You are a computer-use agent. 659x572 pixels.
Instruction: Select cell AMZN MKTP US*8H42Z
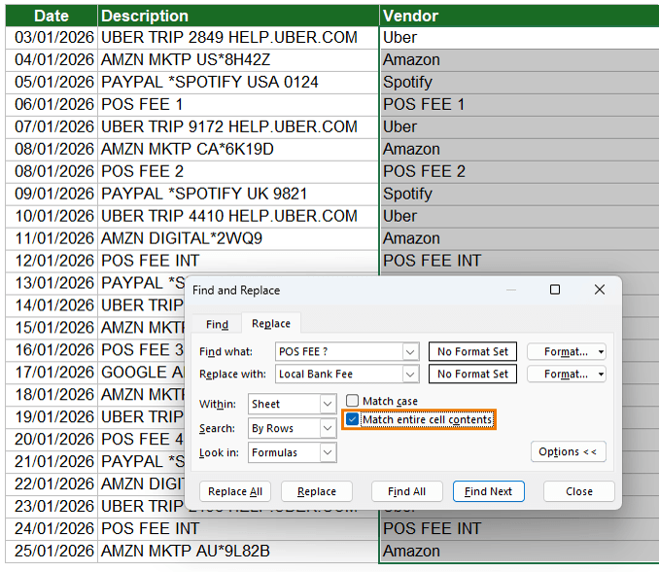tap(238, 60)
